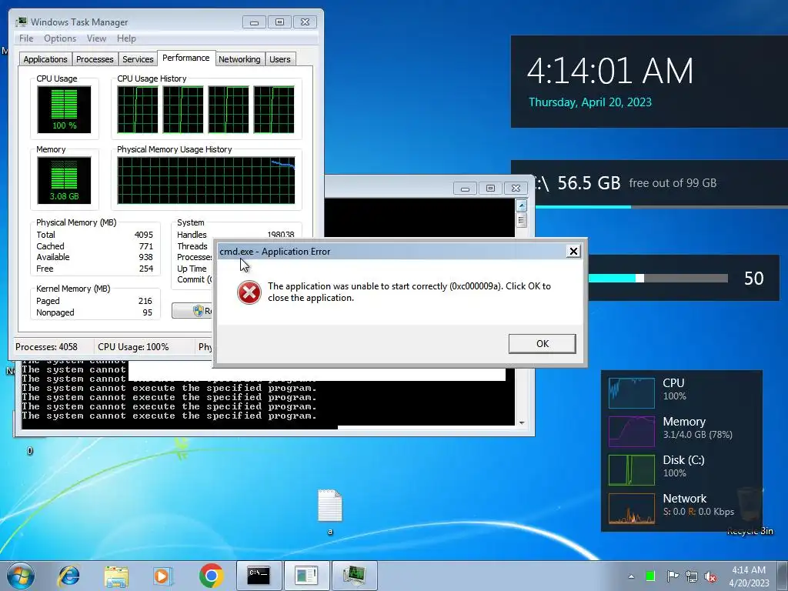Switch to the Applications tab
Screen dimensions: 788x591
(x=45, y=59)
